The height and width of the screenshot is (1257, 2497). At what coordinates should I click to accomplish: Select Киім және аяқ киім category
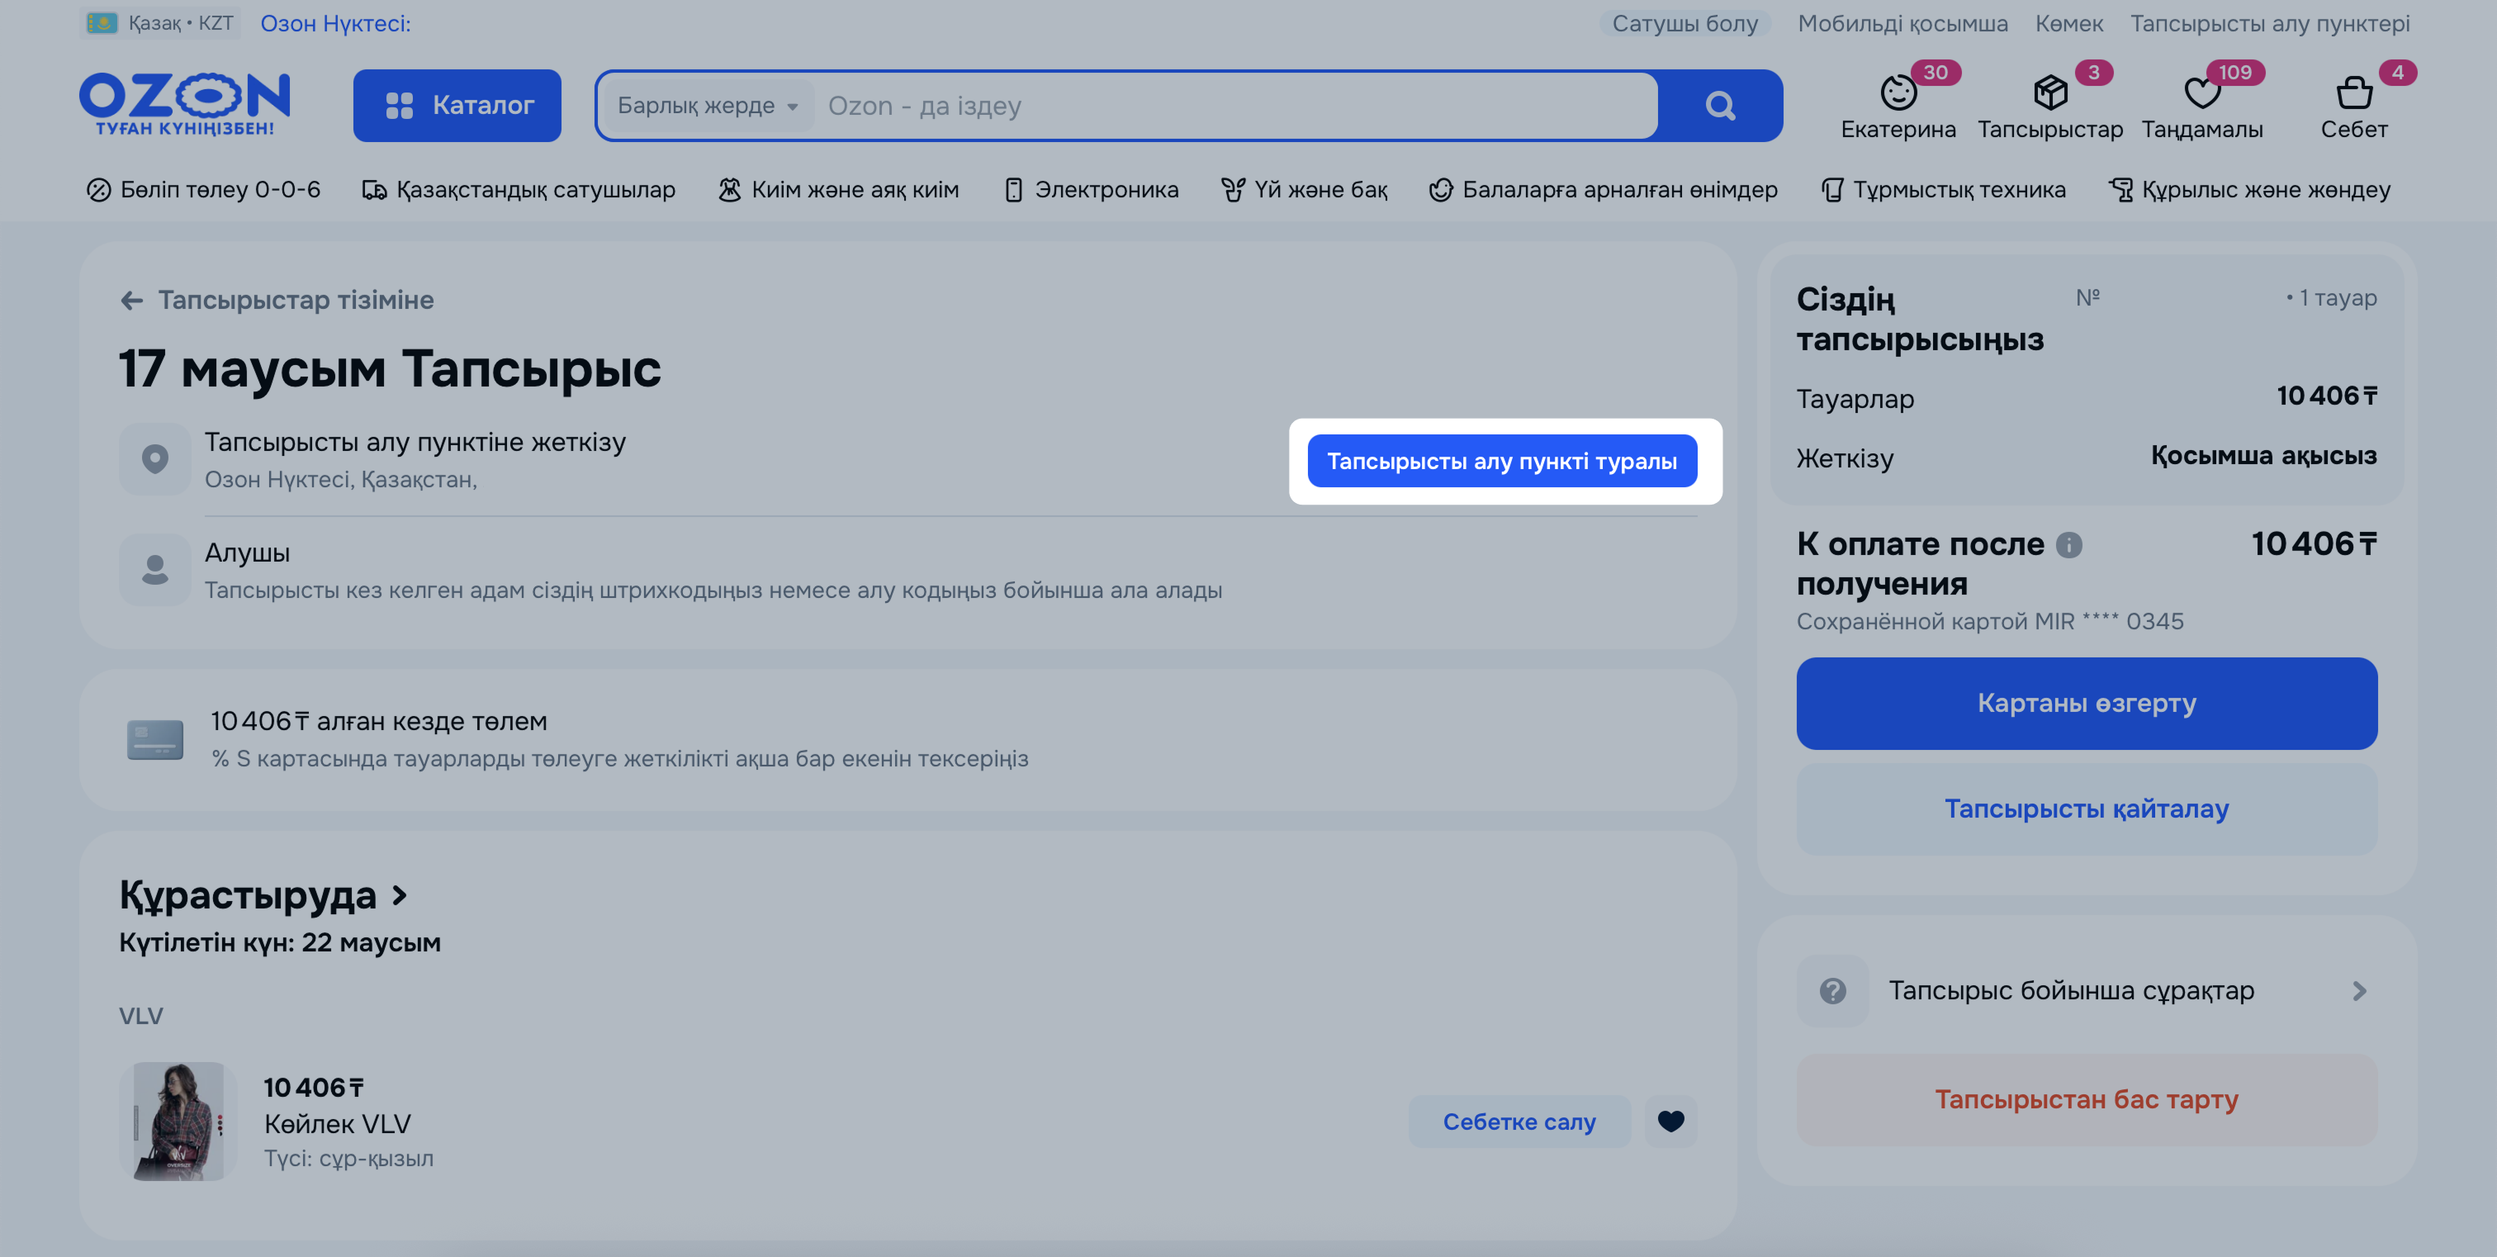[838, 190]
